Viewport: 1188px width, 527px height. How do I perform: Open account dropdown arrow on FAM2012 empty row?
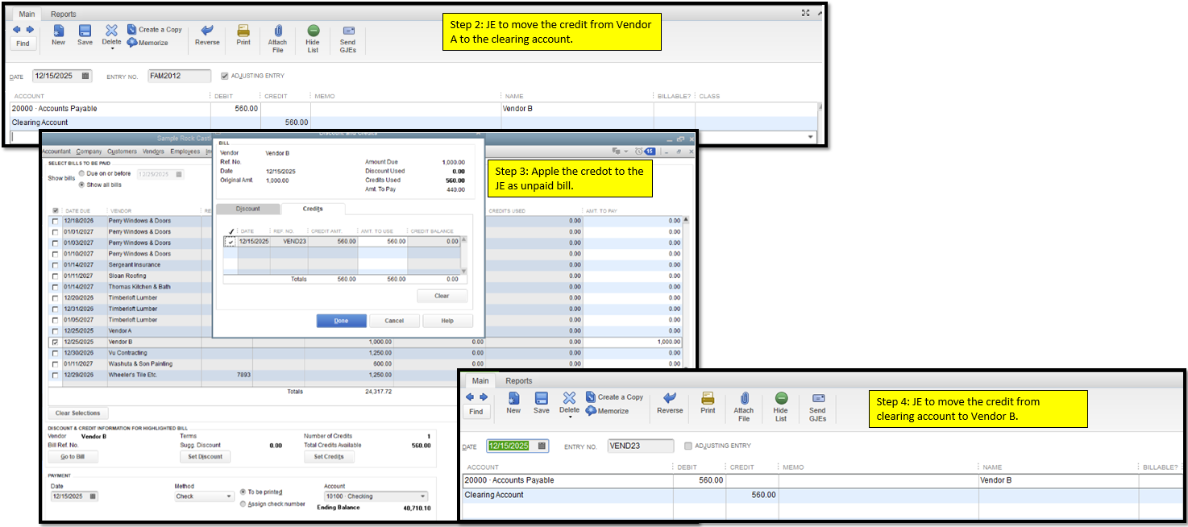(x=810, y=137)
